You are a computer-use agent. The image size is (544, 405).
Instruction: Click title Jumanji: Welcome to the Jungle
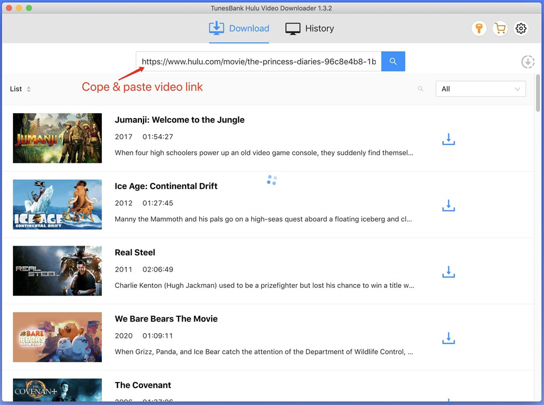[180, 120]
